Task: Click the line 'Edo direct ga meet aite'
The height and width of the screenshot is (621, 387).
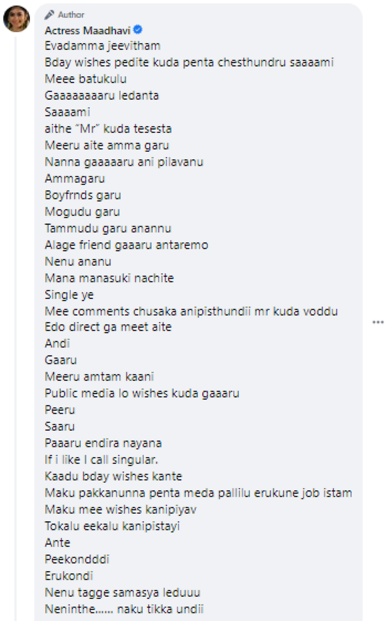Action: click(x=108, y=327)
